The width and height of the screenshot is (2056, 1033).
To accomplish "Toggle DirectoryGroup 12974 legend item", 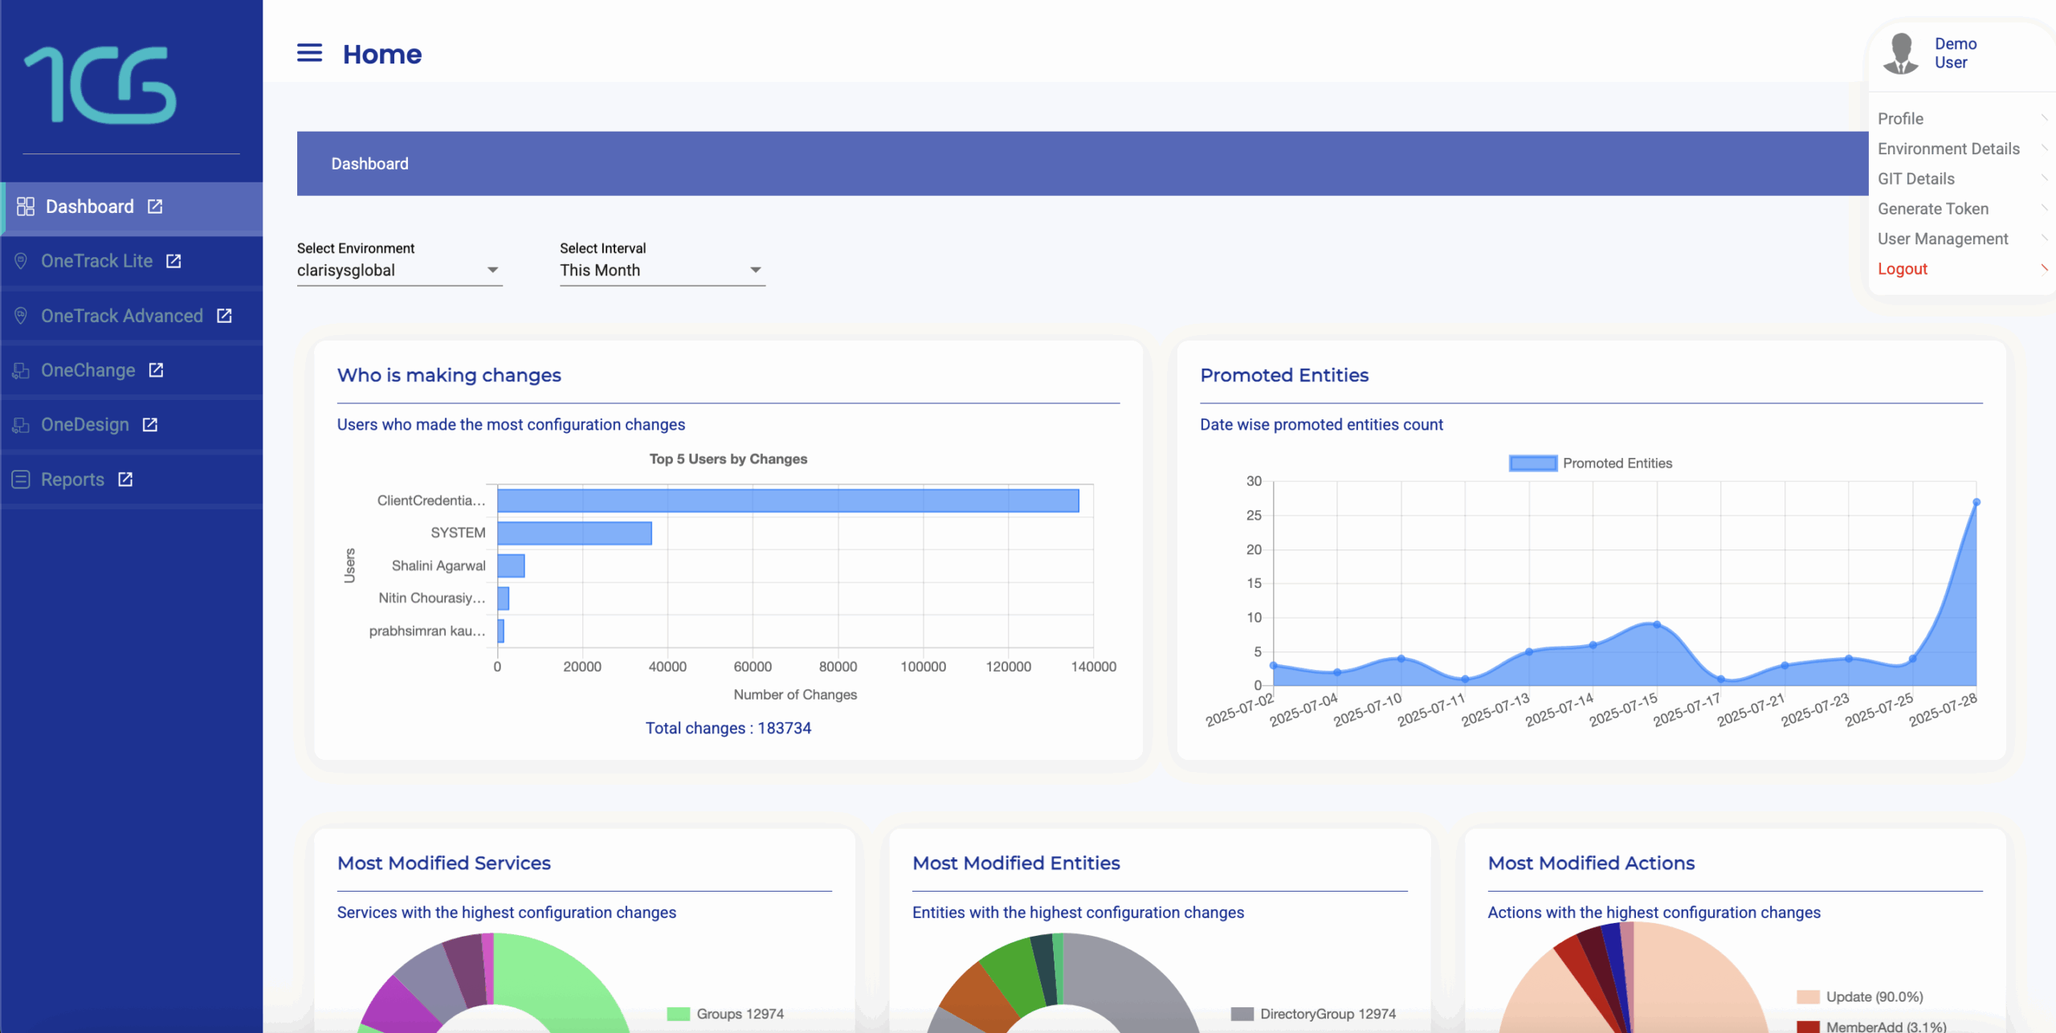I will (x=1242, y=1014).
